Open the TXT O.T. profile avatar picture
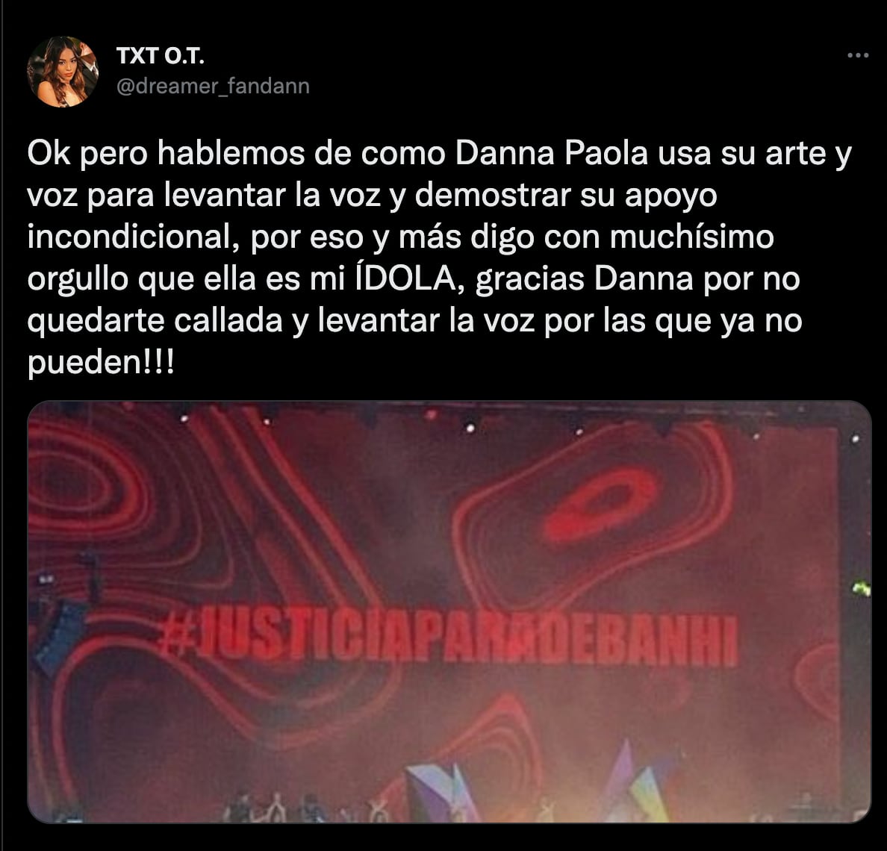887x851 pixels. [x=62, y=72]
